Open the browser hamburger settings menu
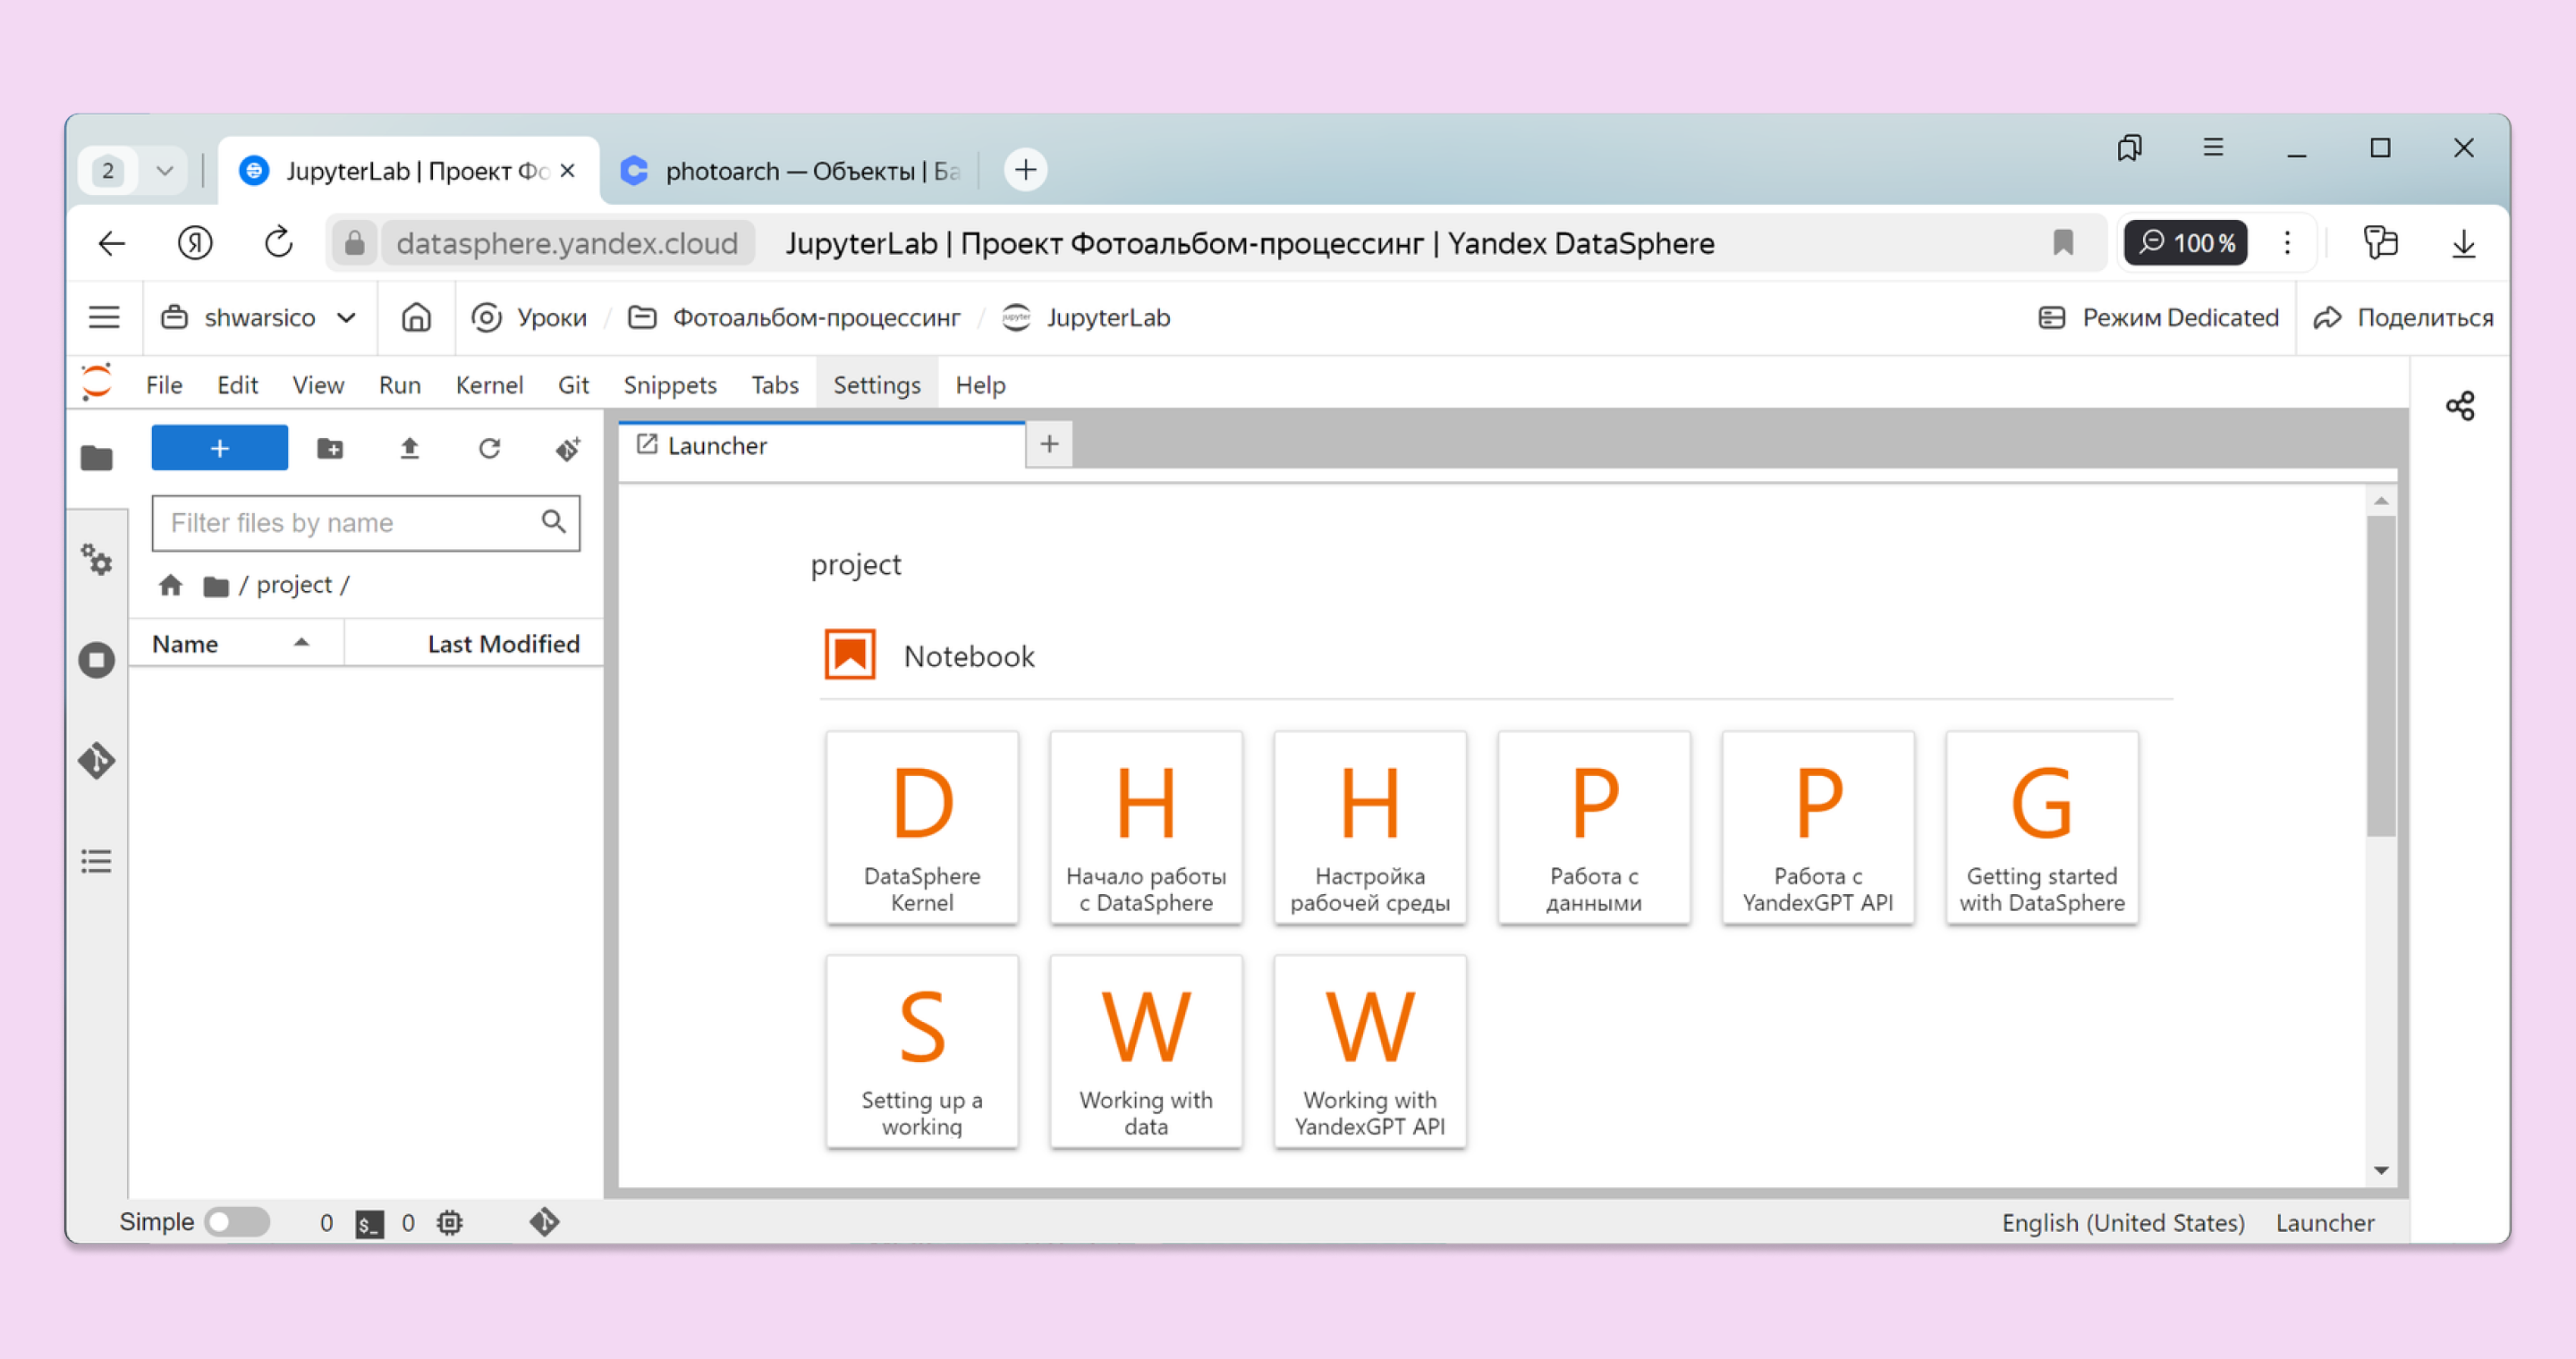Image resolution: width=2576 pixels, height=1359 pixels. (2213, 148)
